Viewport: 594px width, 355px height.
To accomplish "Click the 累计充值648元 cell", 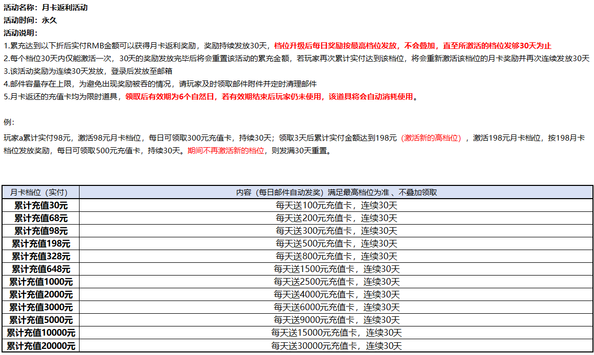I will (41, 269).
